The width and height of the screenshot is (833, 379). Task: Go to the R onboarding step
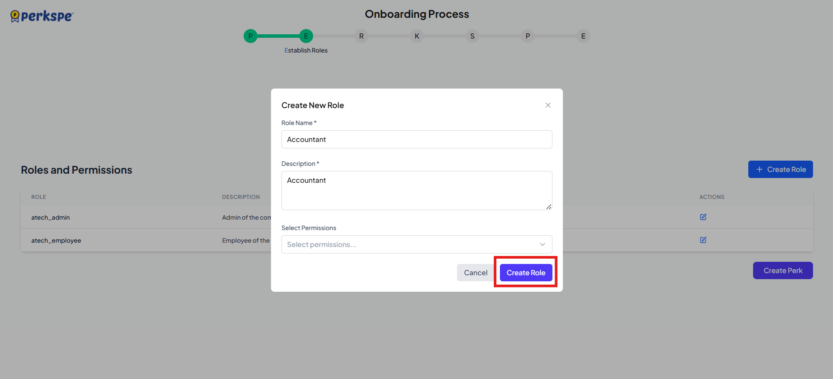click(x=361, y=36)
